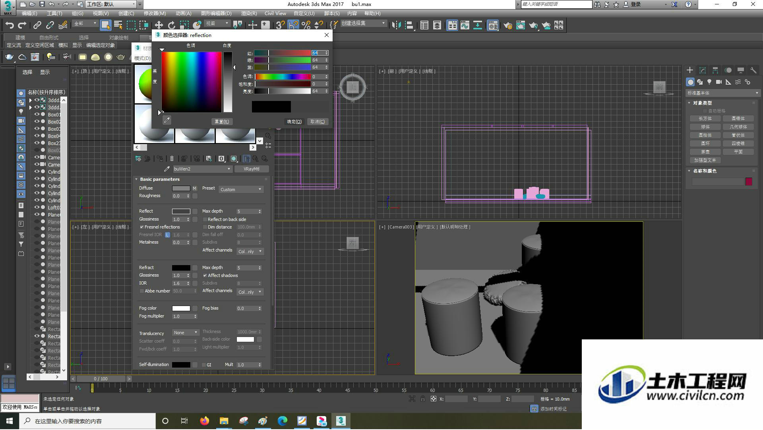
Task: Toggle the Fresnel IOR lock L button
Action: 167,235
